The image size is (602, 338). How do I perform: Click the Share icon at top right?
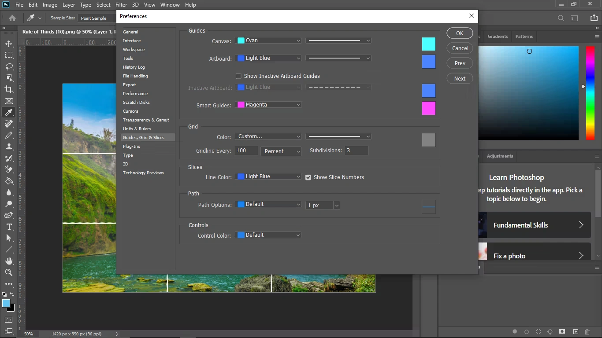tap(594, 18)
